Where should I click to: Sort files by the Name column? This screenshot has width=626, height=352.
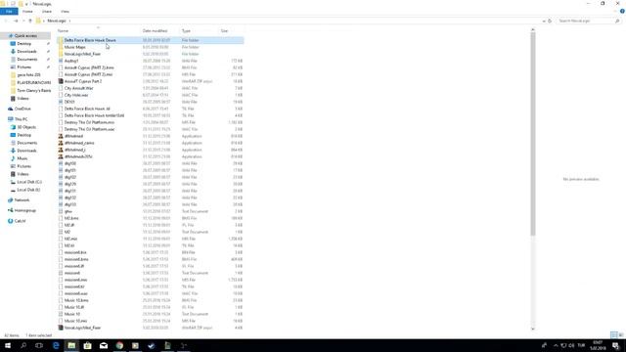click(x=63, y=30)
